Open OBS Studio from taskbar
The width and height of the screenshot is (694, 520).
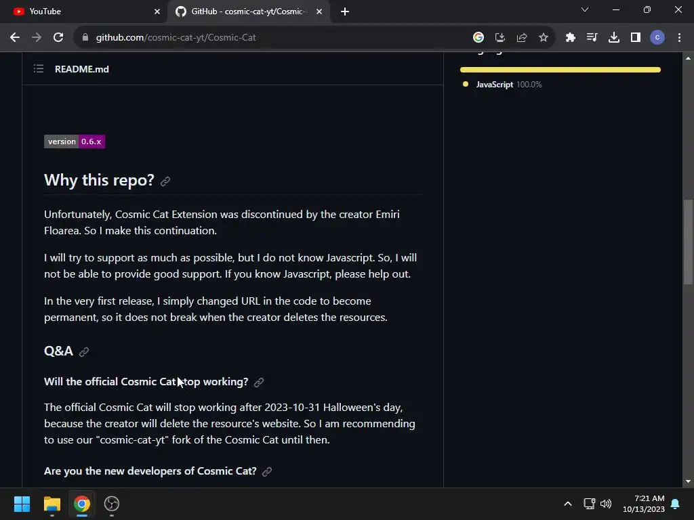112,504
